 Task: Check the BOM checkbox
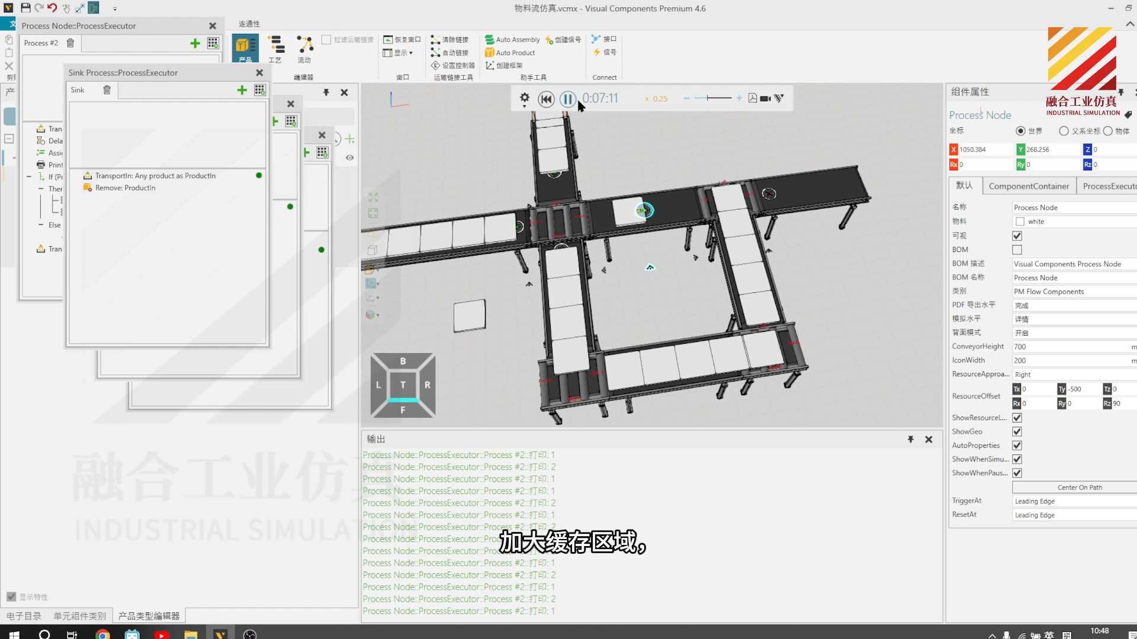[x=1017, y=250]
